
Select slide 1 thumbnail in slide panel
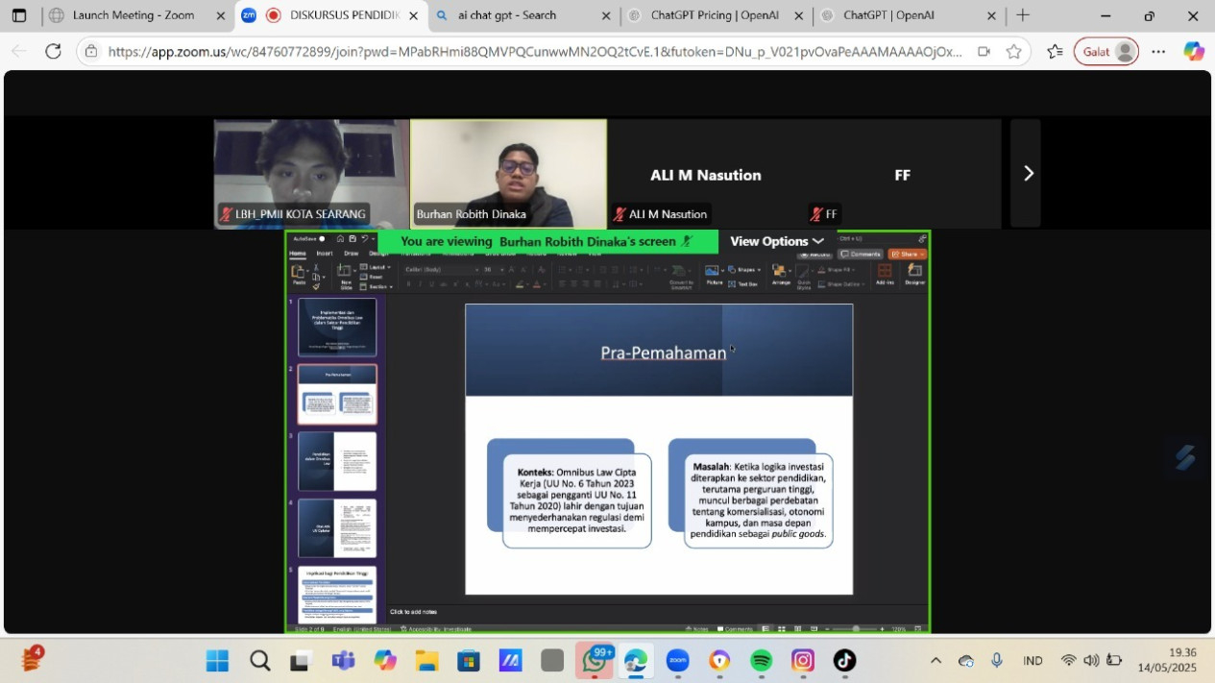pos(337,328)
